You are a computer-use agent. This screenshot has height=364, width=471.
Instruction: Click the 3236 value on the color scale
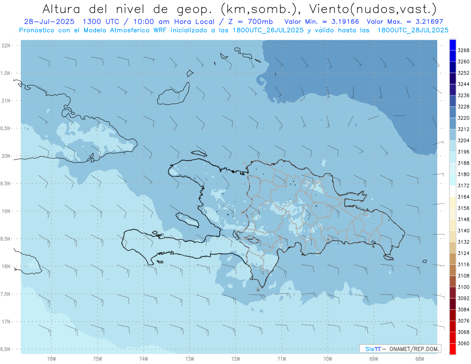[x=464, y=95]
